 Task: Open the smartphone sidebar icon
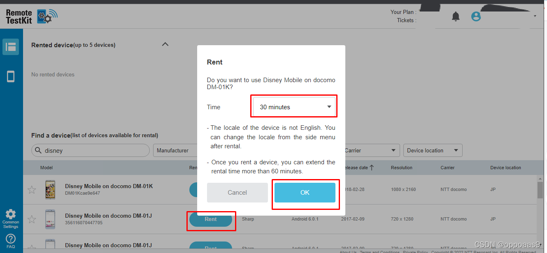11,76
